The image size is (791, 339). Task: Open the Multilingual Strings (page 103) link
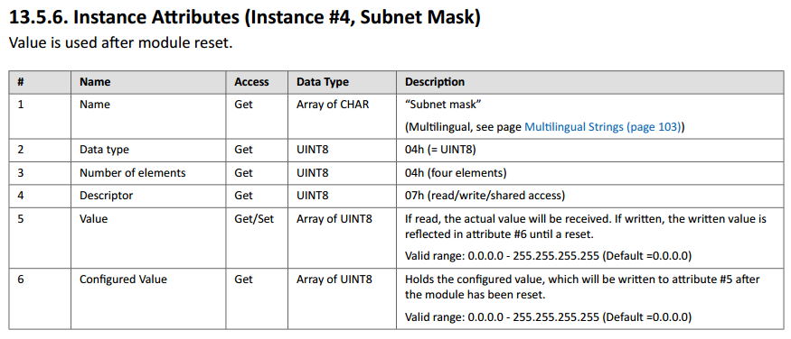click(x=603, y=127)
